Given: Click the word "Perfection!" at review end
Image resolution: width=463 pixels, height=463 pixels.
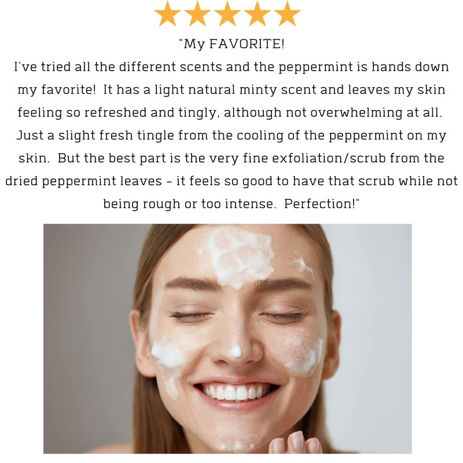Looking at the screenshot, I should [x=322, y=204].
